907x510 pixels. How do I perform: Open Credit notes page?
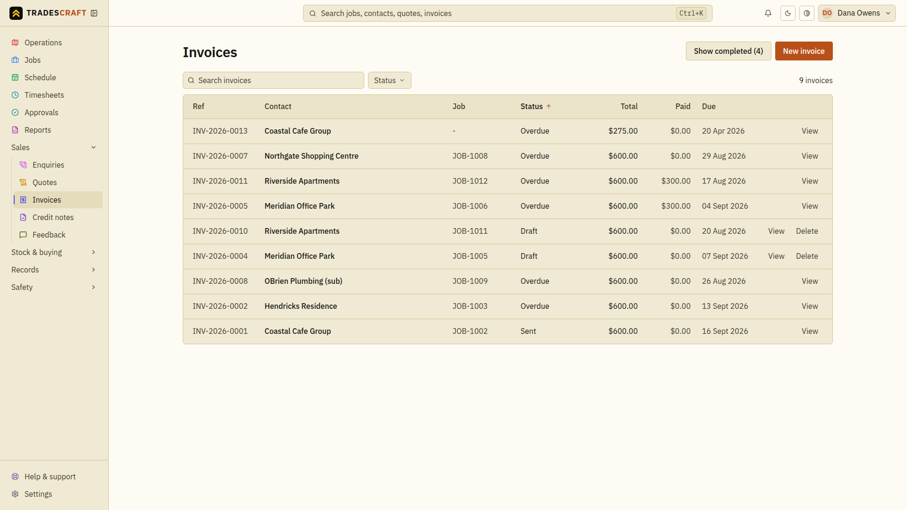coord(58,217)
